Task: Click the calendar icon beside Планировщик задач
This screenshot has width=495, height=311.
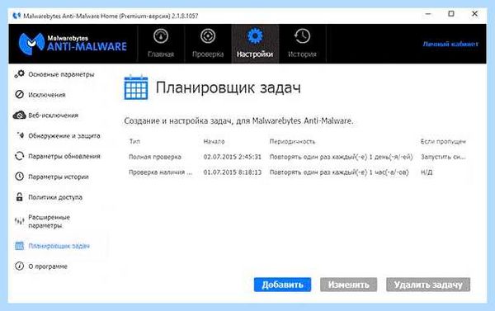Action: pyautogui.click(x=19, y=246)
